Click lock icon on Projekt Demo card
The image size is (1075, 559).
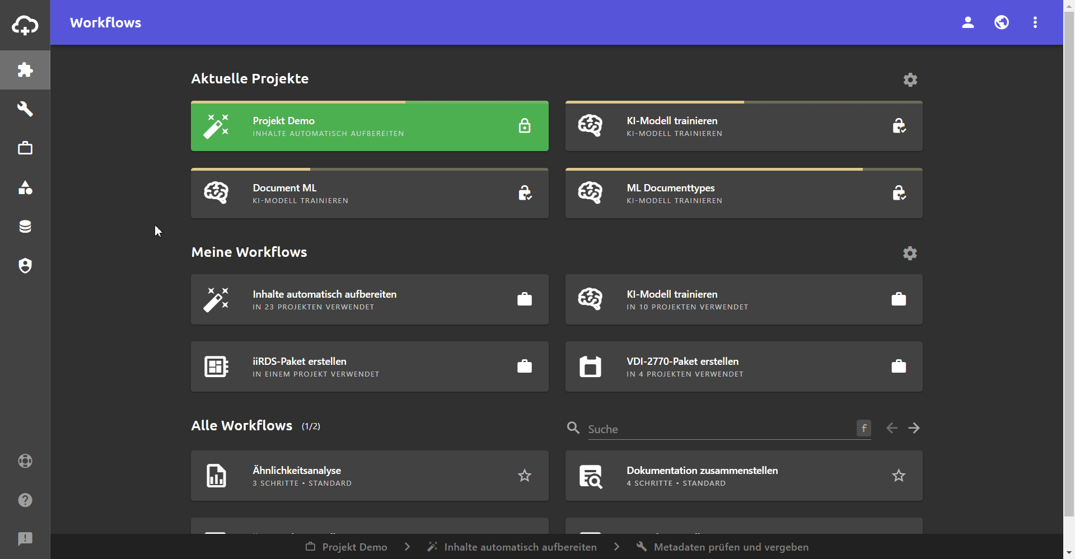tap(525, 126)
